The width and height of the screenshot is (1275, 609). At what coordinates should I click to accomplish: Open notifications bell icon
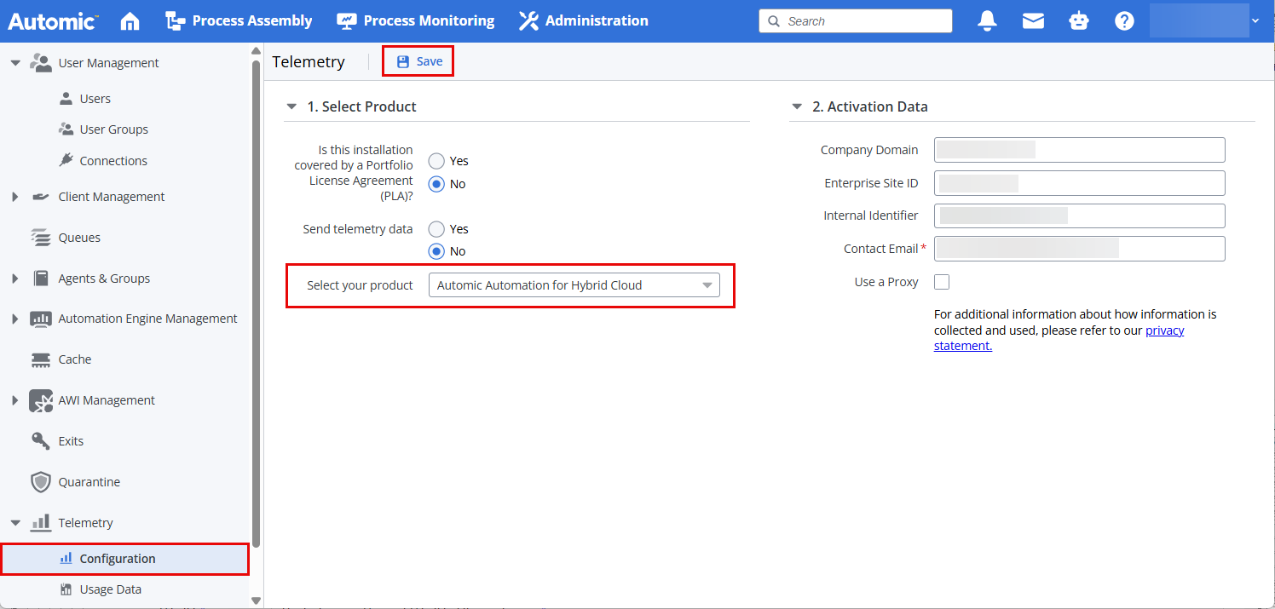click(988, 21)
